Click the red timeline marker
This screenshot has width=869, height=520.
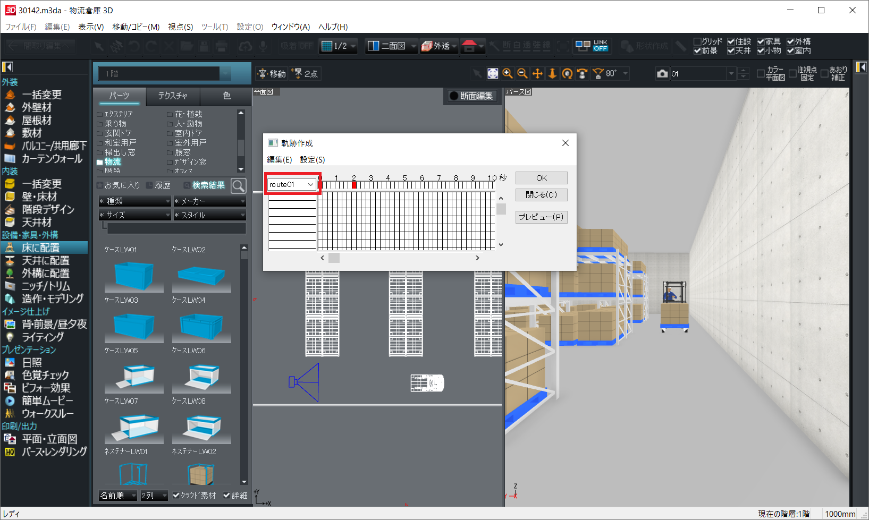(354, 185)
